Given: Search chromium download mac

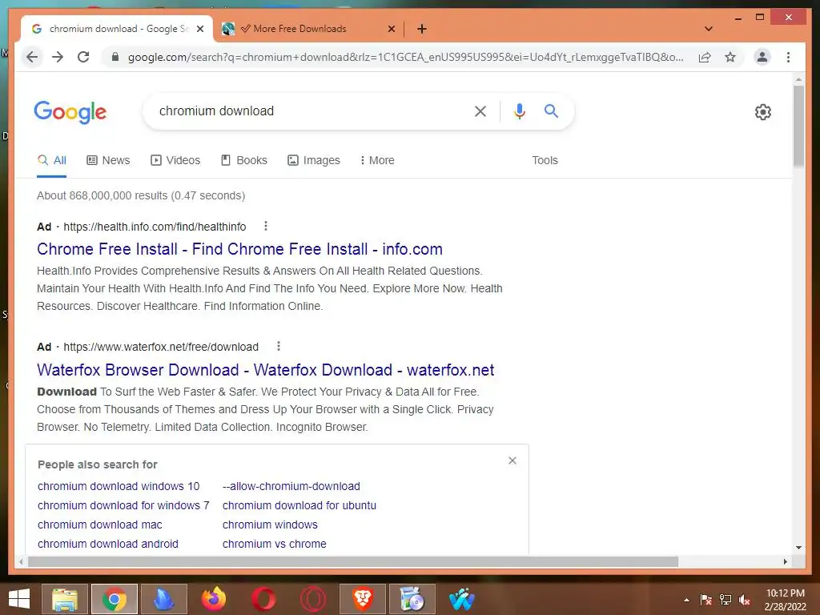Looking at the screenshot, I should click(x=100, y=525).
